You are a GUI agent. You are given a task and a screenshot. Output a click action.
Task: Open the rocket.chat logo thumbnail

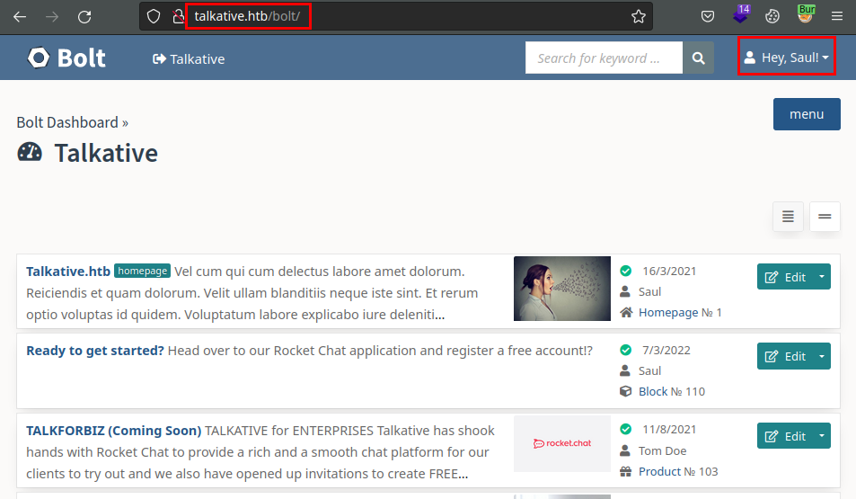(x=561, y=443)
